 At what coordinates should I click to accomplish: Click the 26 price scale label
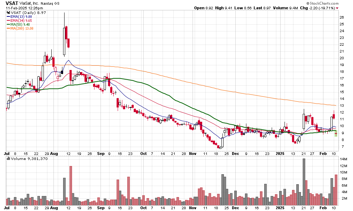[x=342, y=17]
